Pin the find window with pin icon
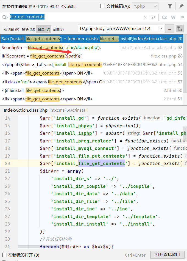The height and width of the screenshot is (261, 187). [x=181, y=7]
